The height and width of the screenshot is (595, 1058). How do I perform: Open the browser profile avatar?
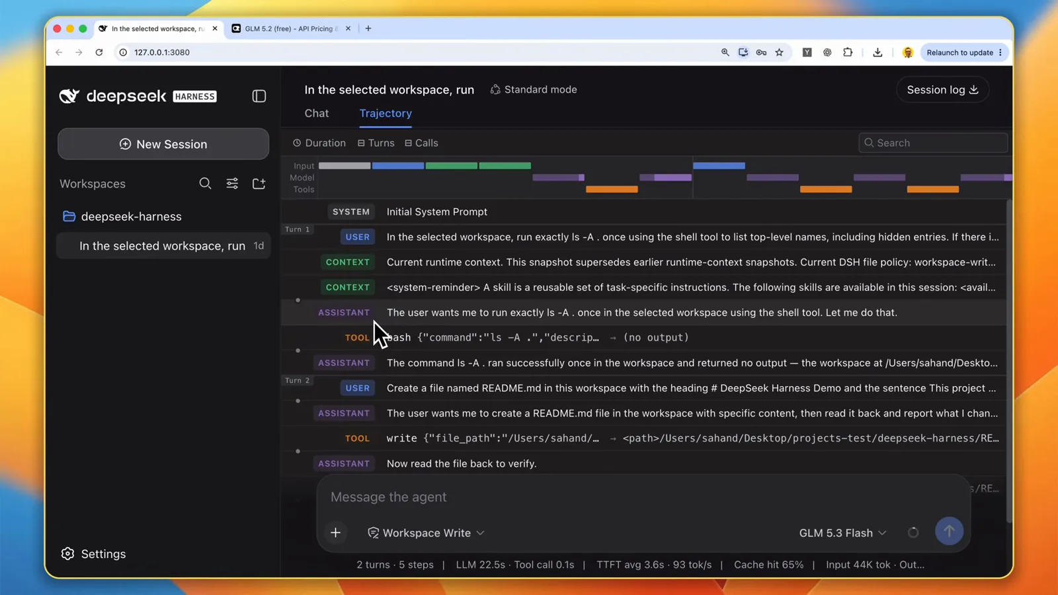coord(908,52)
